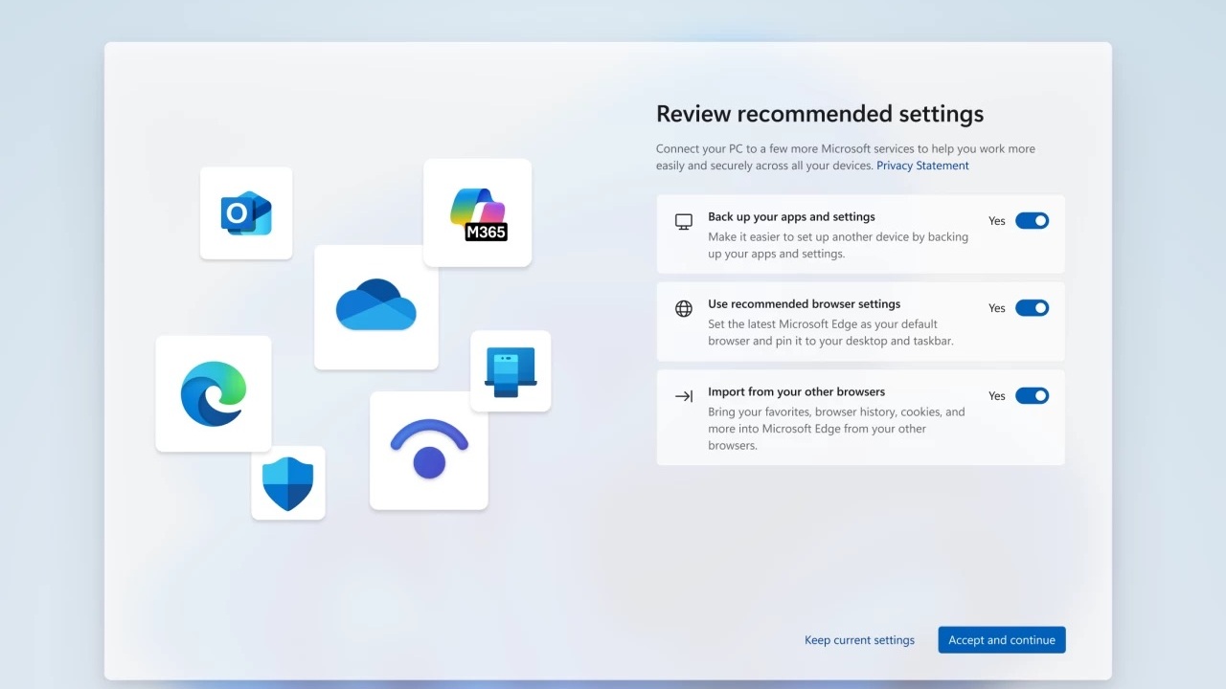The image size is (1226, 689).
Task: Choose Keep current settings
Action: click(859, 640)
